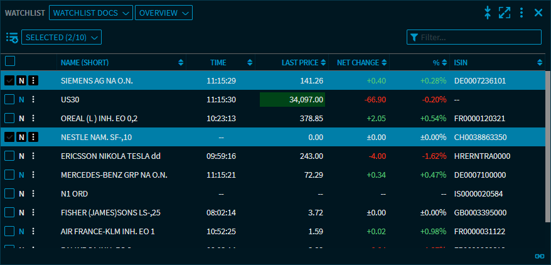Open the Selected (2/10) dropdown

click(62, 38)
